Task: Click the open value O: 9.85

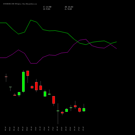Action: (47, 9)
